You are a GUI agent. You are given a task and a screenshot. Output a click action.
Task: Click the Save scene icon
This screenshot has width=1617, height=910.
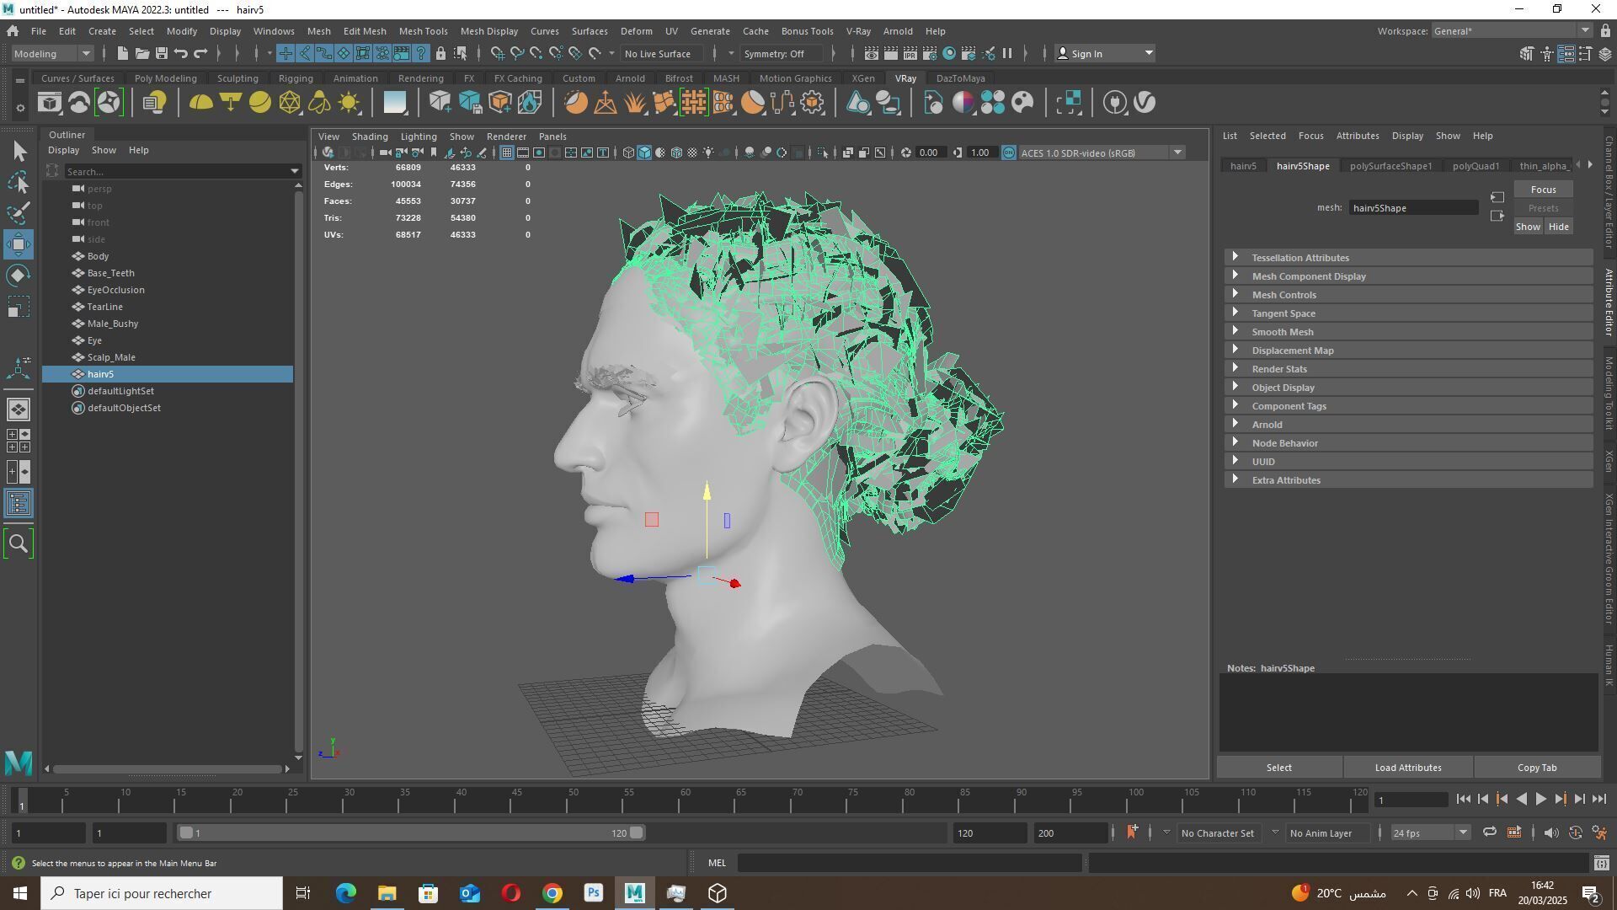162,53
